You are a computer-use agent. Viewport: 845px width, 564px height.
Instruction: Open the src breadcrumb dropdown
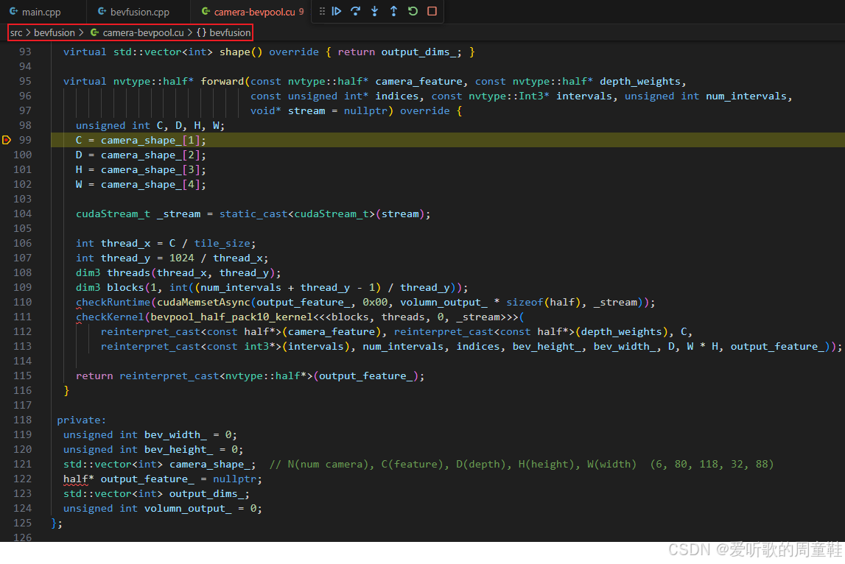[x=15, y=32]
